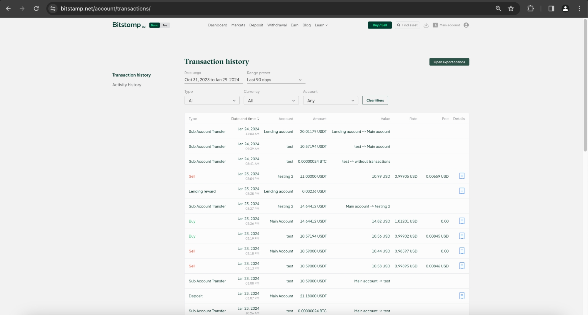Open the browser profile avatar icon
588x315 pixels.
pyautogui.click(x=565, y=9)
